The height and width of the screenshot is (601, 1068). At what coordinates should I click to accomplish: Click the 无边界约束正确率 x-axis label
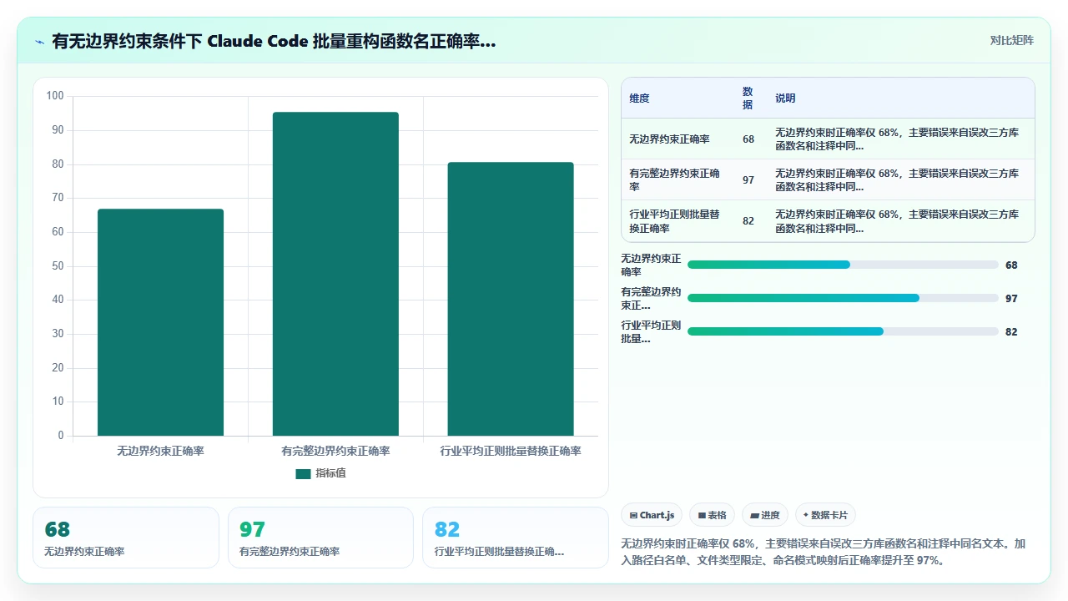(160, 451)
